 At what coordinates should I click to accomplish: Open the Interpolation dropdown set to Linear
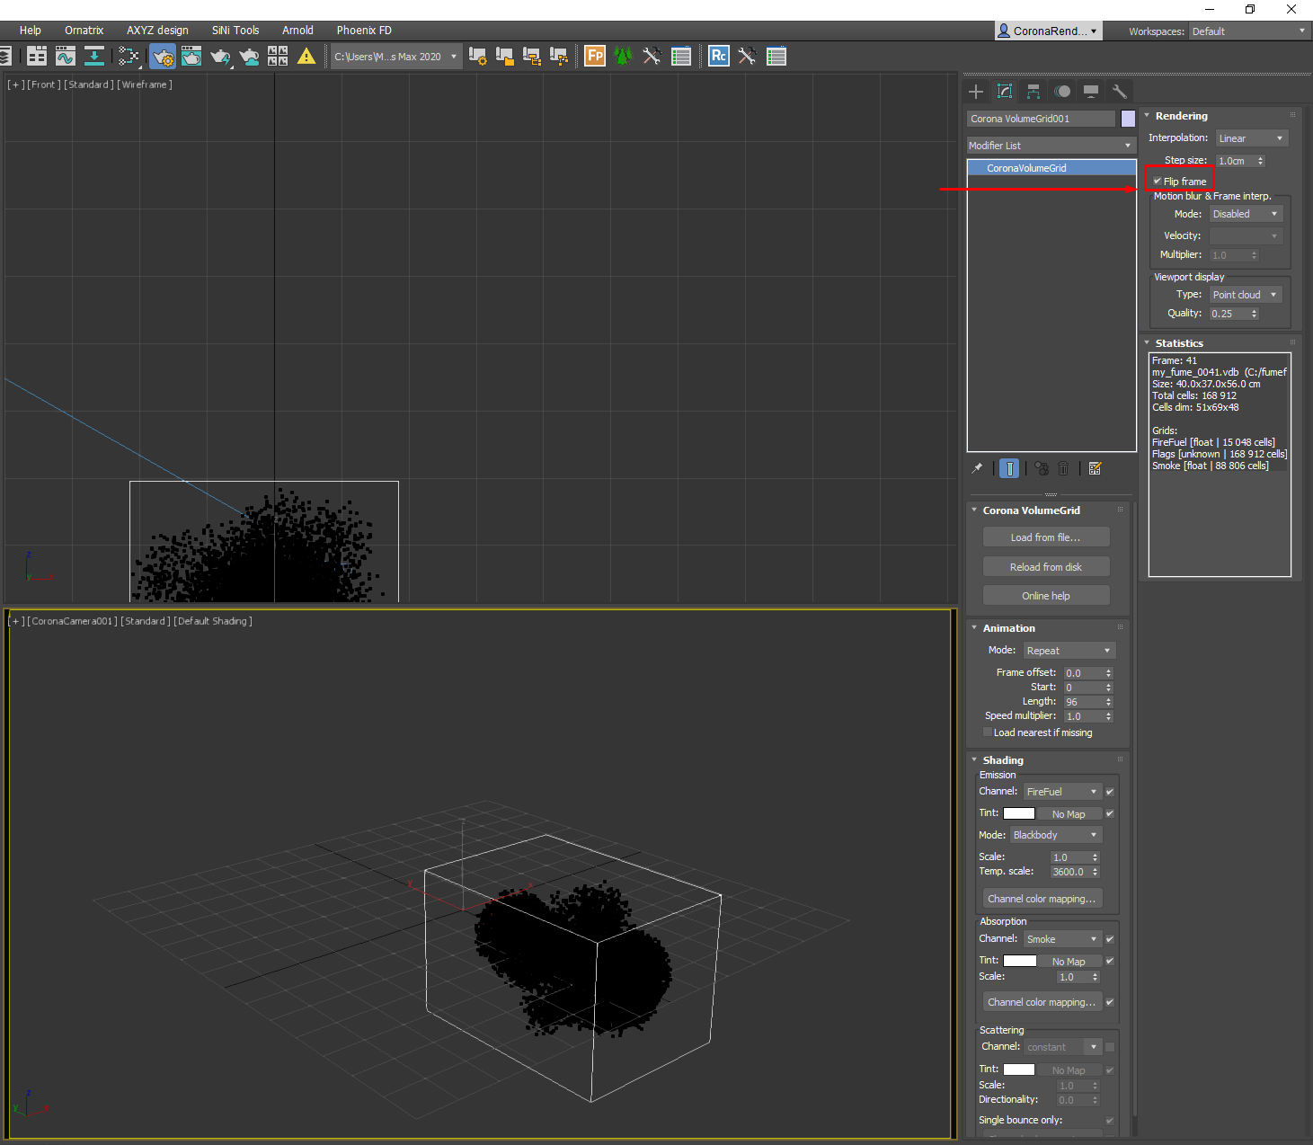[x=1253, y=138]
